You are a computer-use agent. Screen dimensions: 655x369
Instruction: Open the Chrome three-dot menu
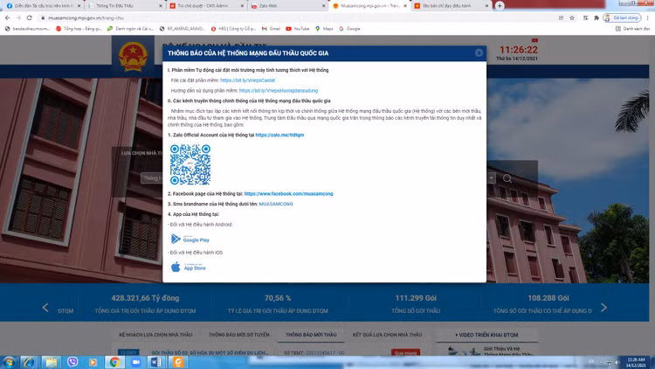point(647,18)
